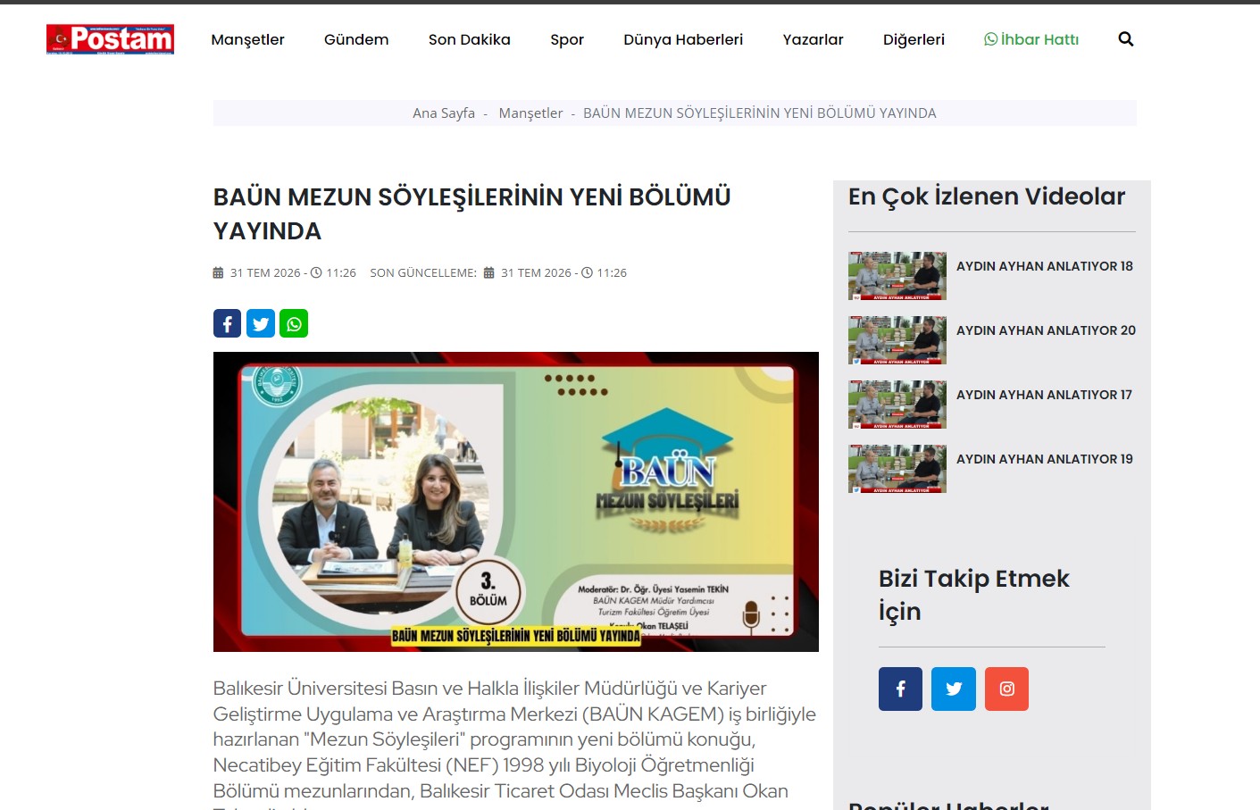The image size is (1260, 810).
Task: Go to Ana Sayfa breadcrumb
Action: coord(444,113)
